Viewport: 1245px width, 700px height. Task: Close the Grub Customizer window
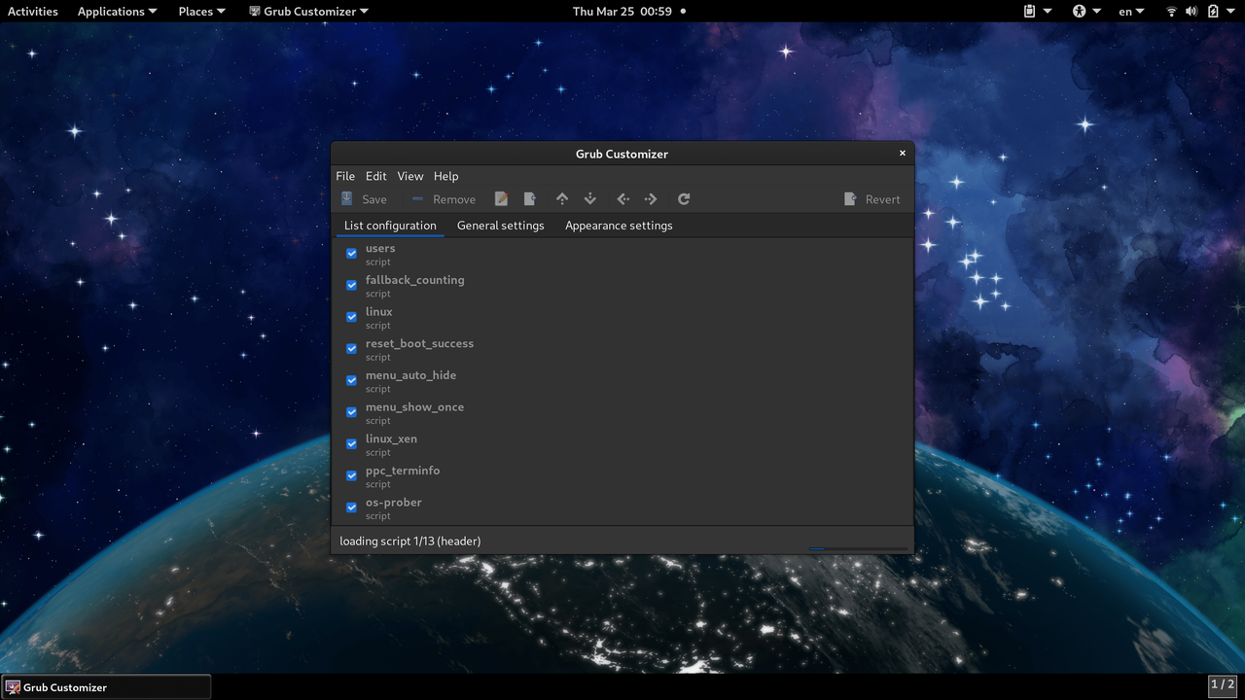click(902, 153)
